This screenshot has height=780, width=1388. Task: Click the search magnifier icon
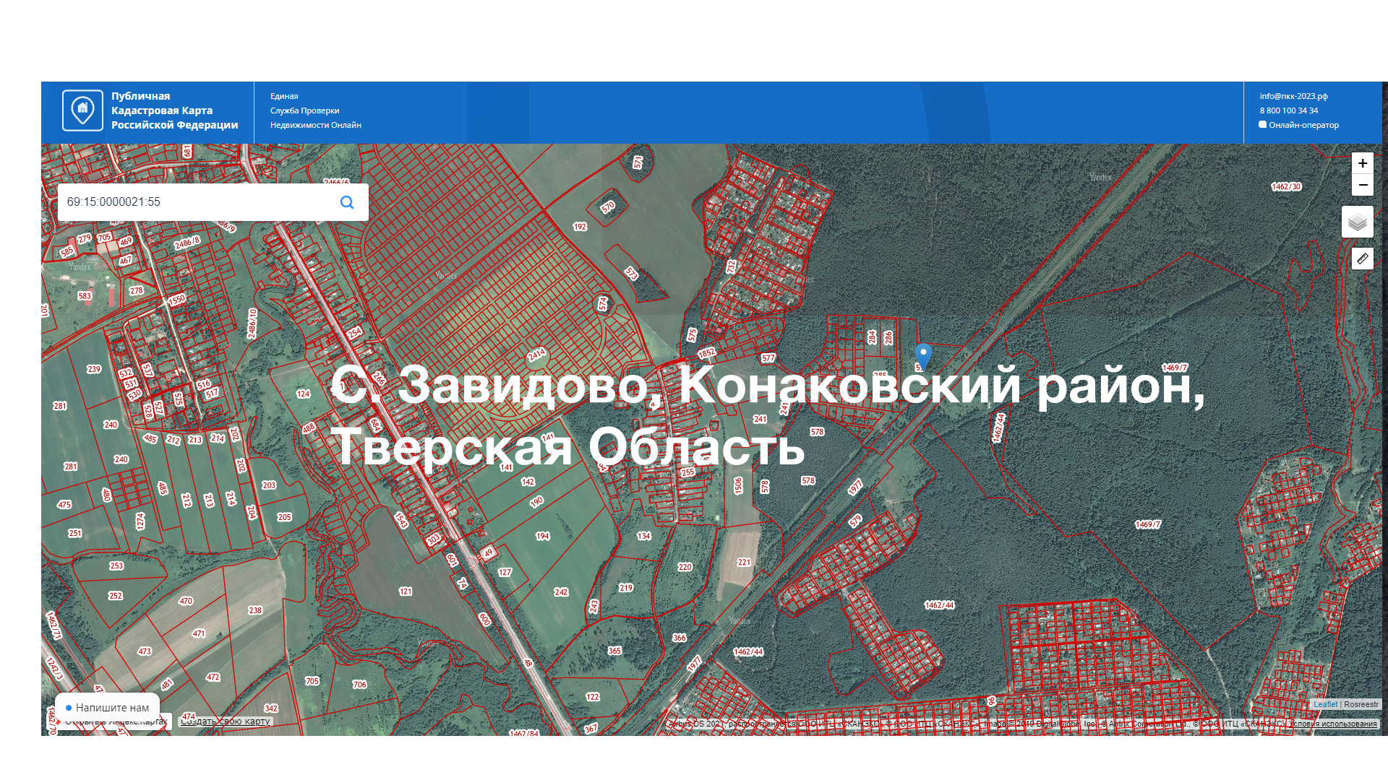tap(347, 202)
